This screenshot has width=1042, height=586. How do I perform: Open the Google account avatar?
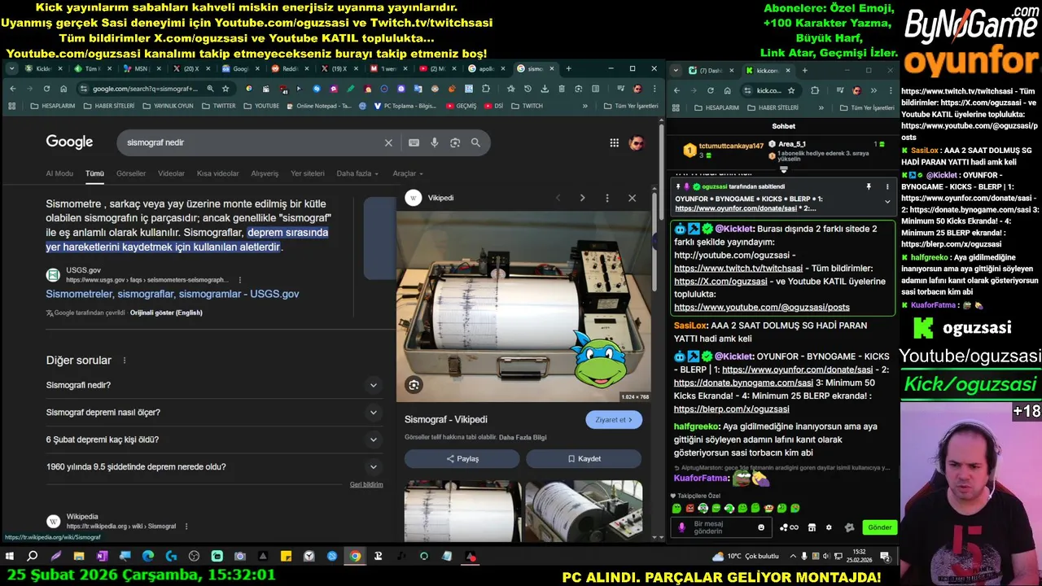637,142
